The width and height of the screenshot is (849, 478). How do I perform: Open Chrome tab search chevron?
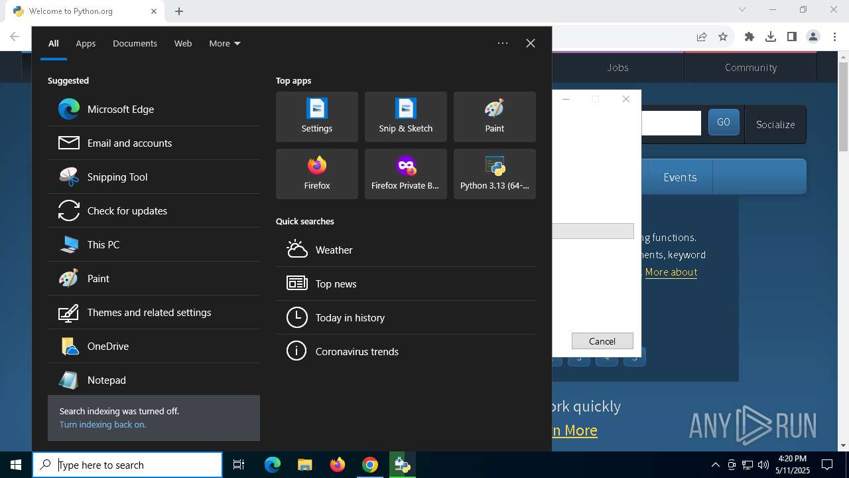[x=742, y=9]
